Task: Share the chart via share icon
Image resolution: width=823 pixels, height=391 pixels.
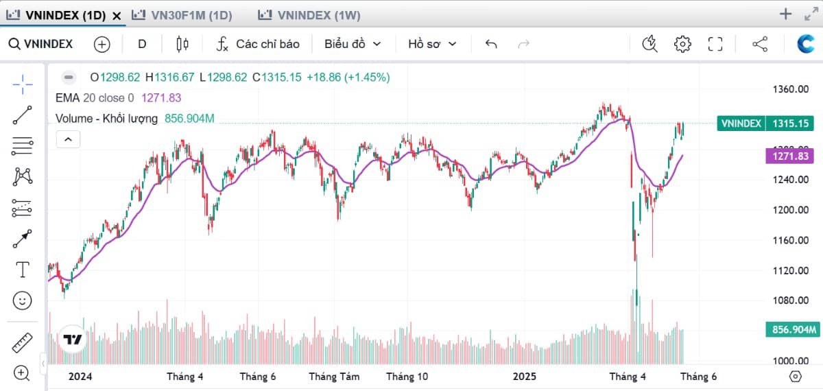Action: [x=760, y=44]
